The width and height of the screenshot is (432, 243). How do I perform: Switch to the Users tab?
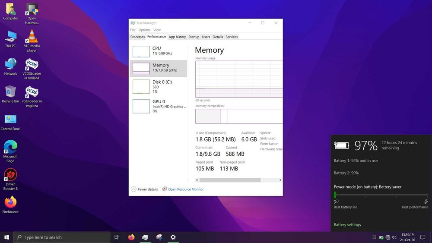click(x=206, y=37)
